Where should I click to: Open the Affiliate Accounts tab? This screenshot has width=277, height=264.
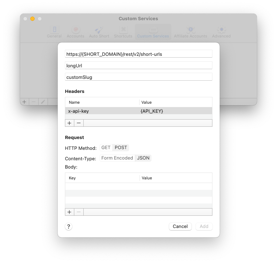click(x=190, y=32)
